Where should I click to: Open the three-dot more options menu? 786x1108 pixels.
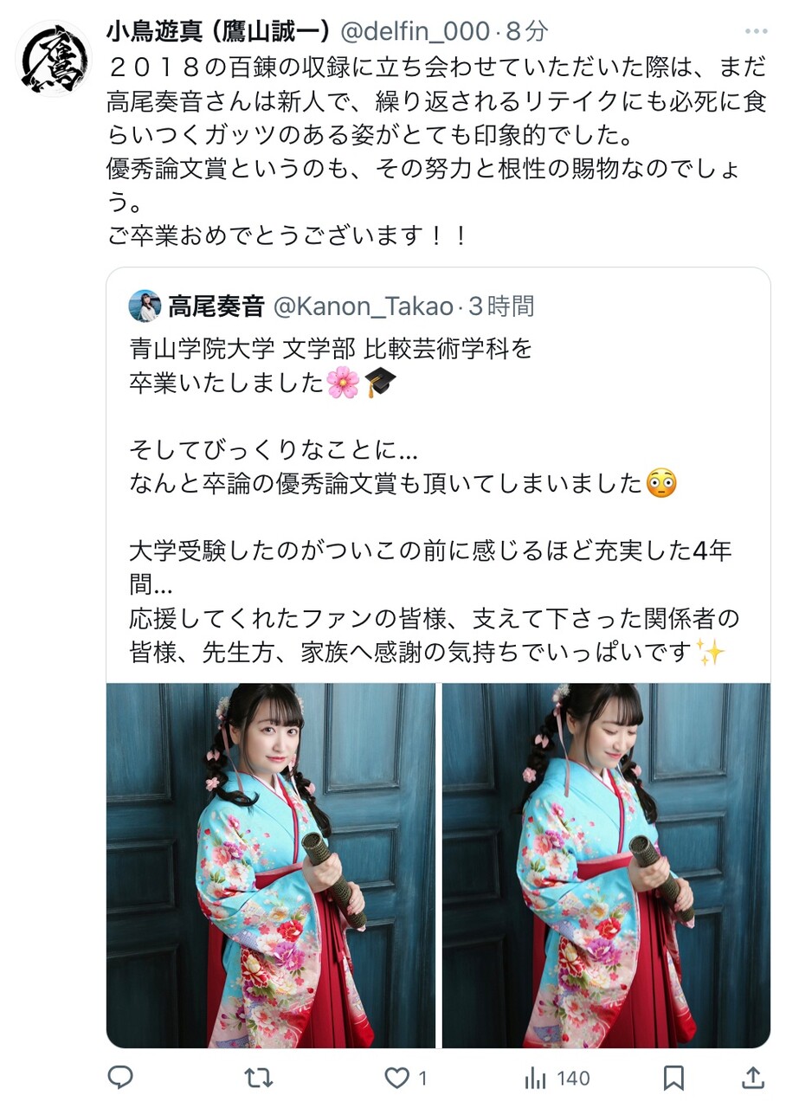point(757,32)
